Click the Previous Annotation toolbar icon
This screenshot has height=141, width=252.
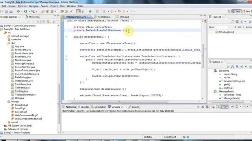pos(112,11)
